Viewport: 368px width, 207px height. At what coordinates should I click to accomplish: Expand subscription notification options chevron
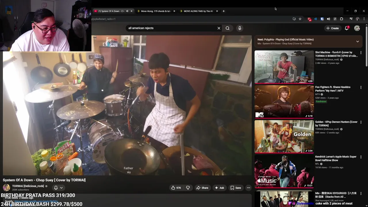61,188
